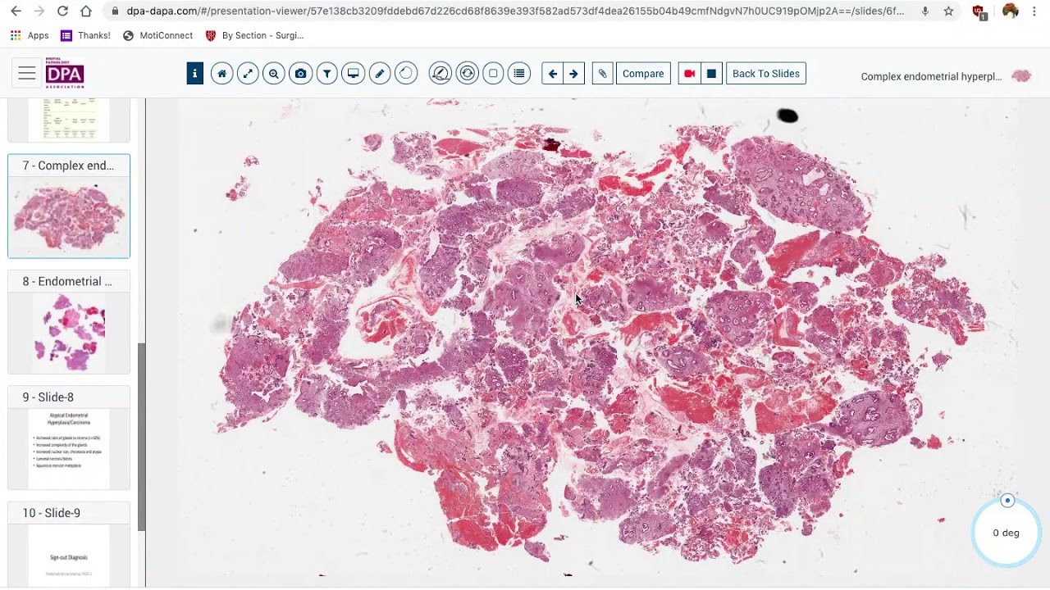
Task: Select slide 7 Complex end... thumbnail
Action: pos(69,206)
